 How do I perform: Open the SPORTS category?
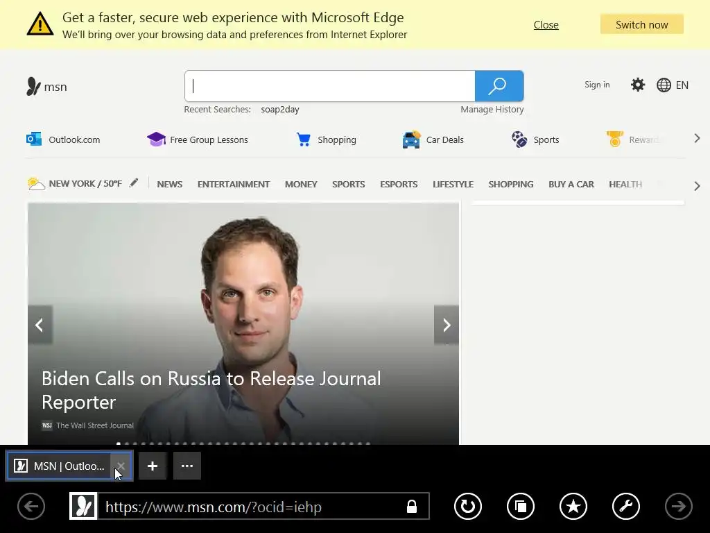click(x=348, y=184)
